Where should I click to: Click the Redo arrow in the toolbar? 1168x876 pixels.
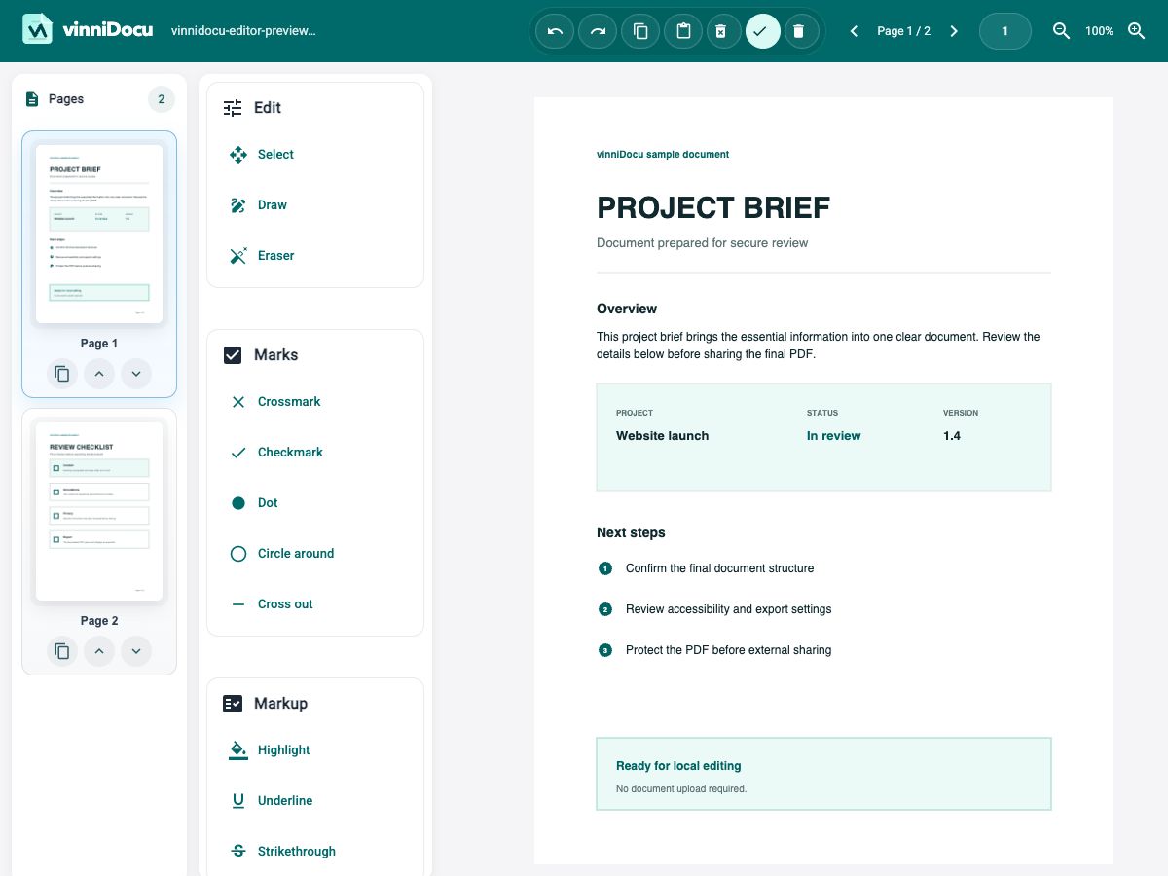coord(598,31)
